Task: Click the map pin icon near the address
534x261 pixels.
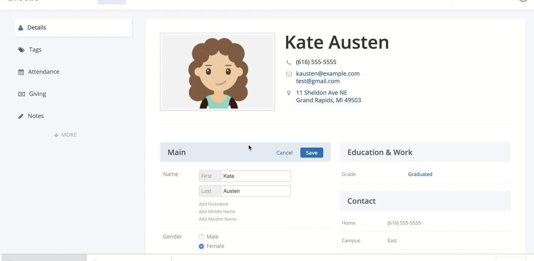Action: [x=289, y=93]
